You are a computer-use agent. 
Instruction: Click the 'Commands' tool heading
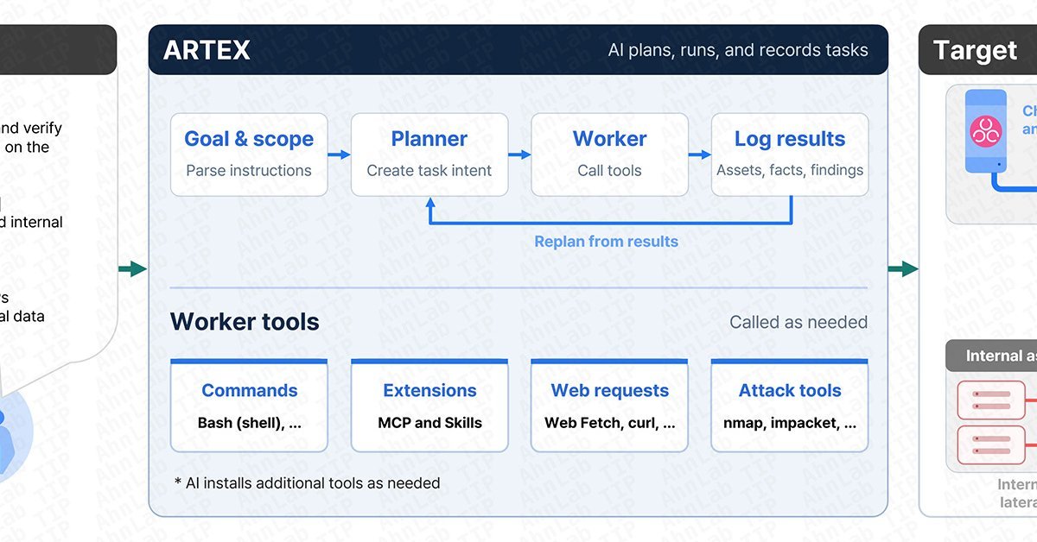point(249,390)
